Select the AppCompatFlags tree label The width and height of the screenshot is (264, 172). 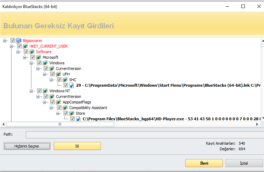click(x=77, y=102)
